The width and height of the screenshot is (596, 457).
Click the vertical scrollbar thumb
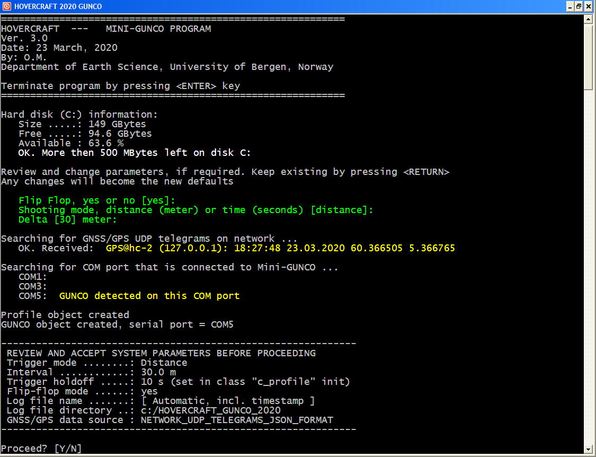(x=588, y=57)
